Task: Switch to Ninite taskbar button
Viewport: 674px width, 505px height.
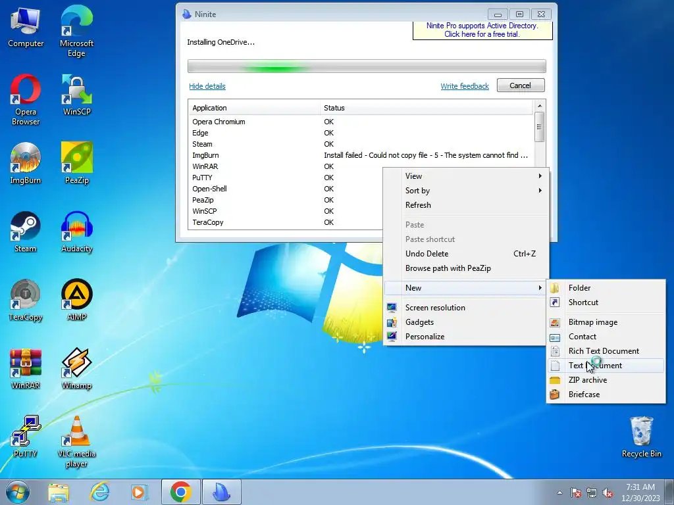Action: [x=221, y=492]
